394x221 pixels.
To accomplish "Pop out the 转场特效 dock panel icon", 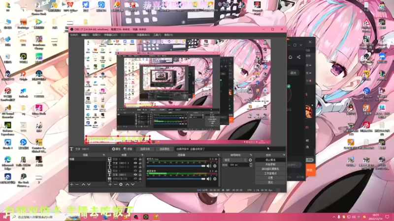I will 251,155.
